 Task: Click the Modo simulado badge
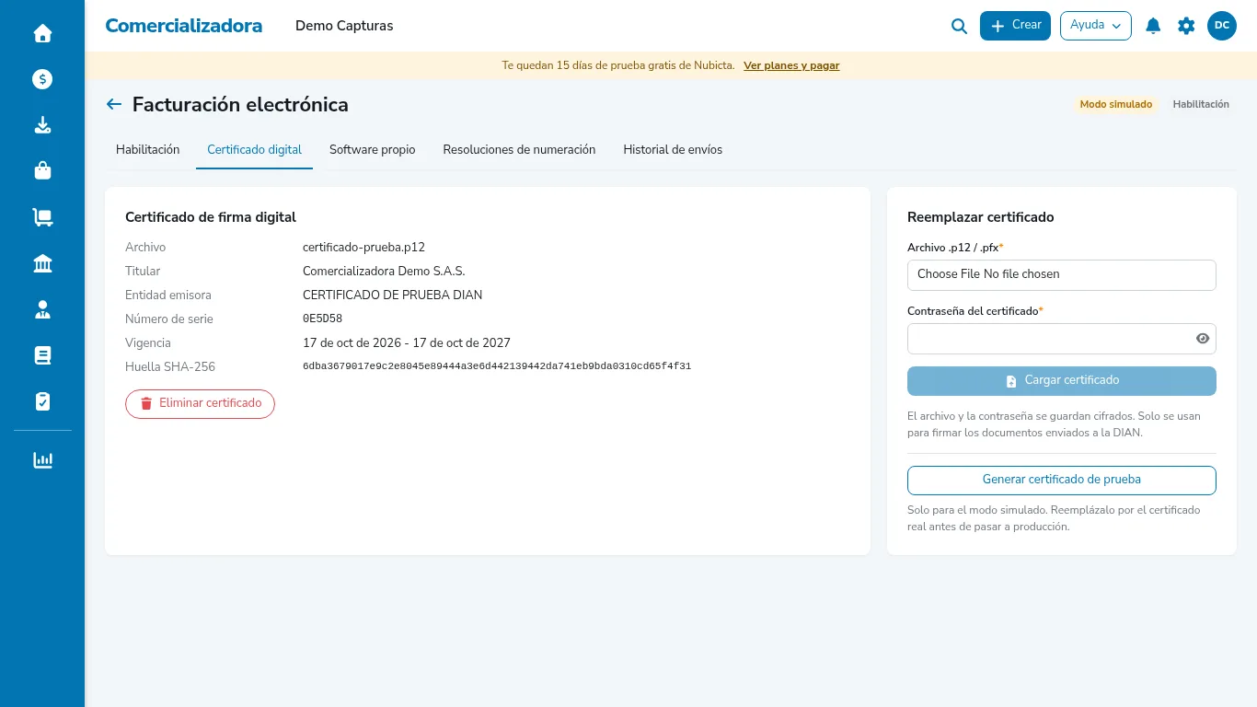coord(1116,105)
